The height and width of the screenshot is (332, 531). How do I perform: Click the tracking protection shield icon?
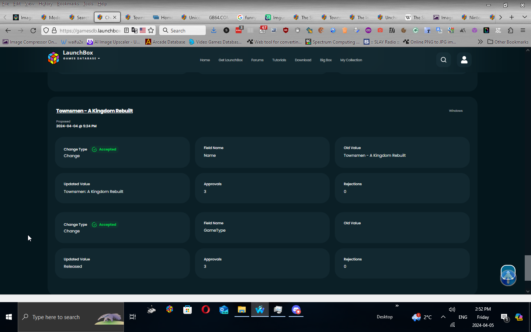point(46,31)
